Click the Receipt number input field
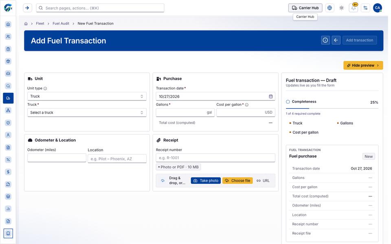This screenshot has height=244, width=391. click(215, 158)
